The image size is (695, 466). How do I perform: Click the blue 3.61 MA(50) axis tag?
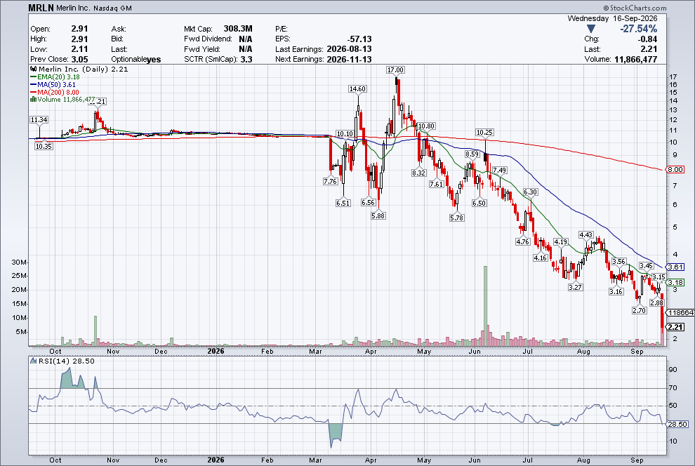675,267
